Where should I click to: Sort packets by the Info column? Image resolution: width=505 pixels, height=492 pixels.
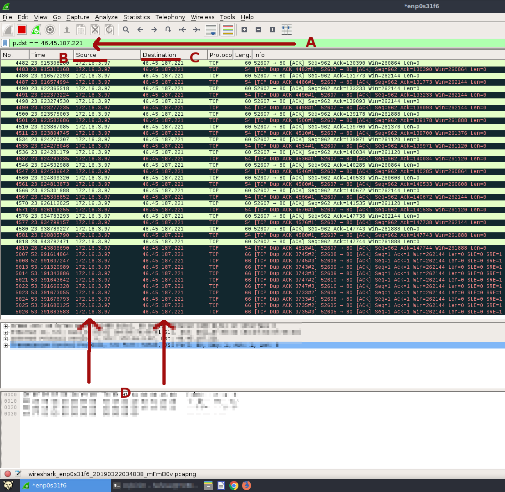coord(379,55)
